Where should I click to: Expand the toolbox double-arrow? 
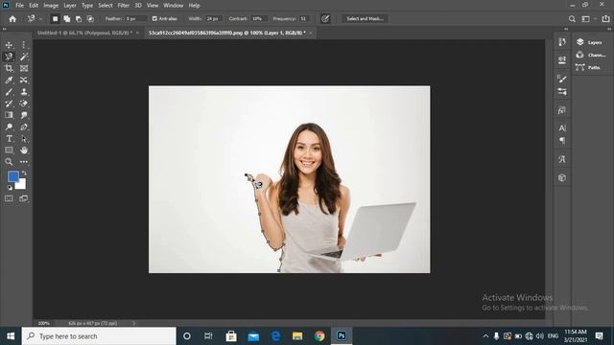[x=4, y=29]
